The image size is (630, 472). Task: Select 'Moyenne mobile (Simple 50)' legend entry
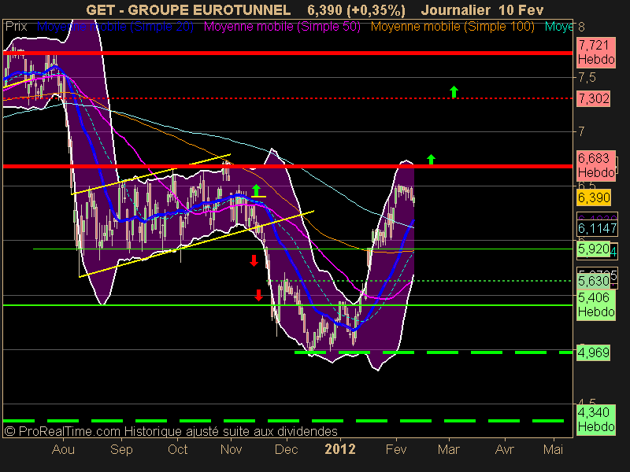[x=282, y=27]
